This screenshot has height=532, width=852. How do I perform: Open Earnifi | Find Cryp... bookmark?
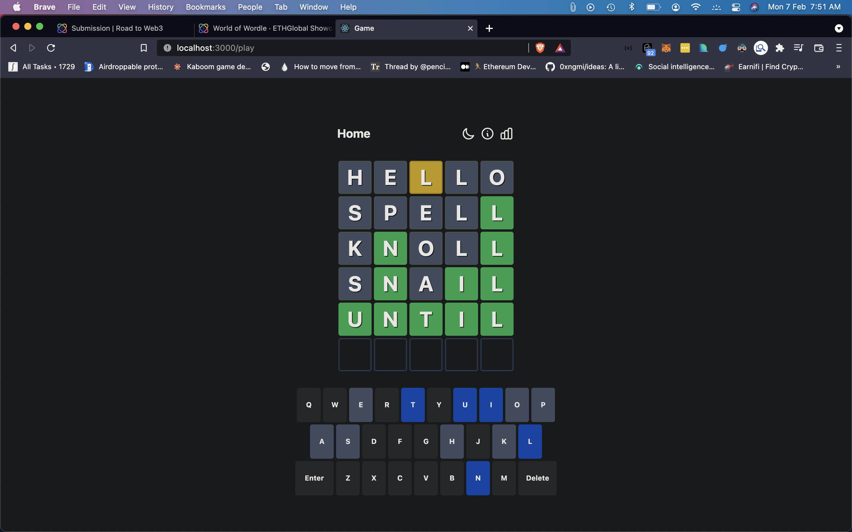point(764,66)
